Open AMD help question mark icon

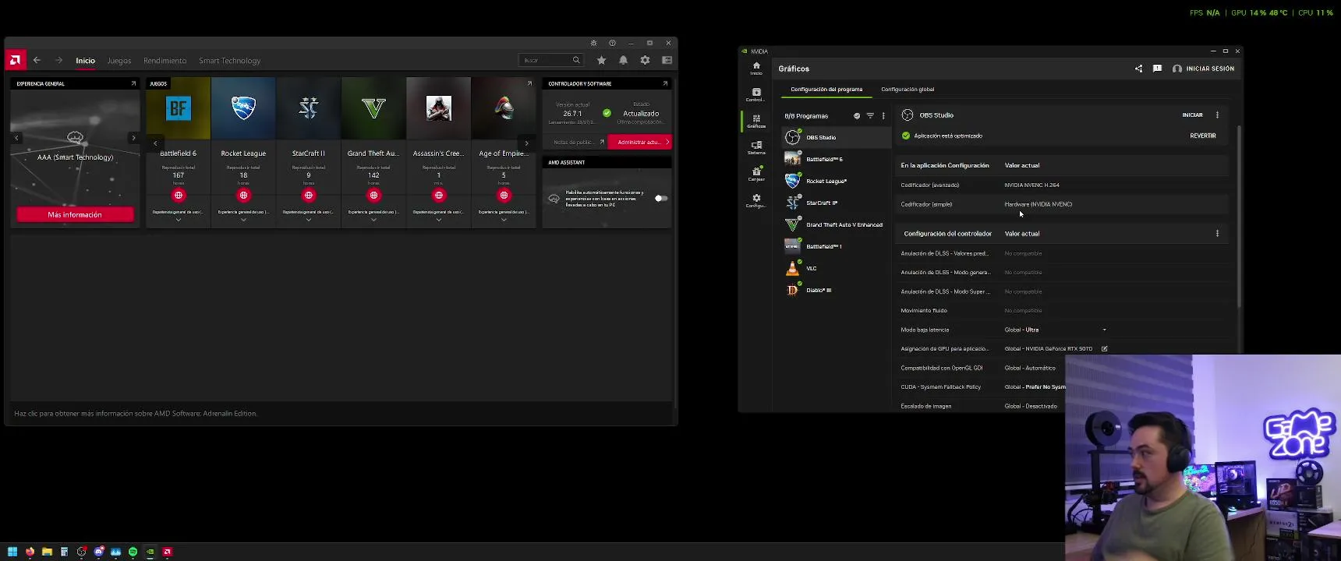point(612,43)
